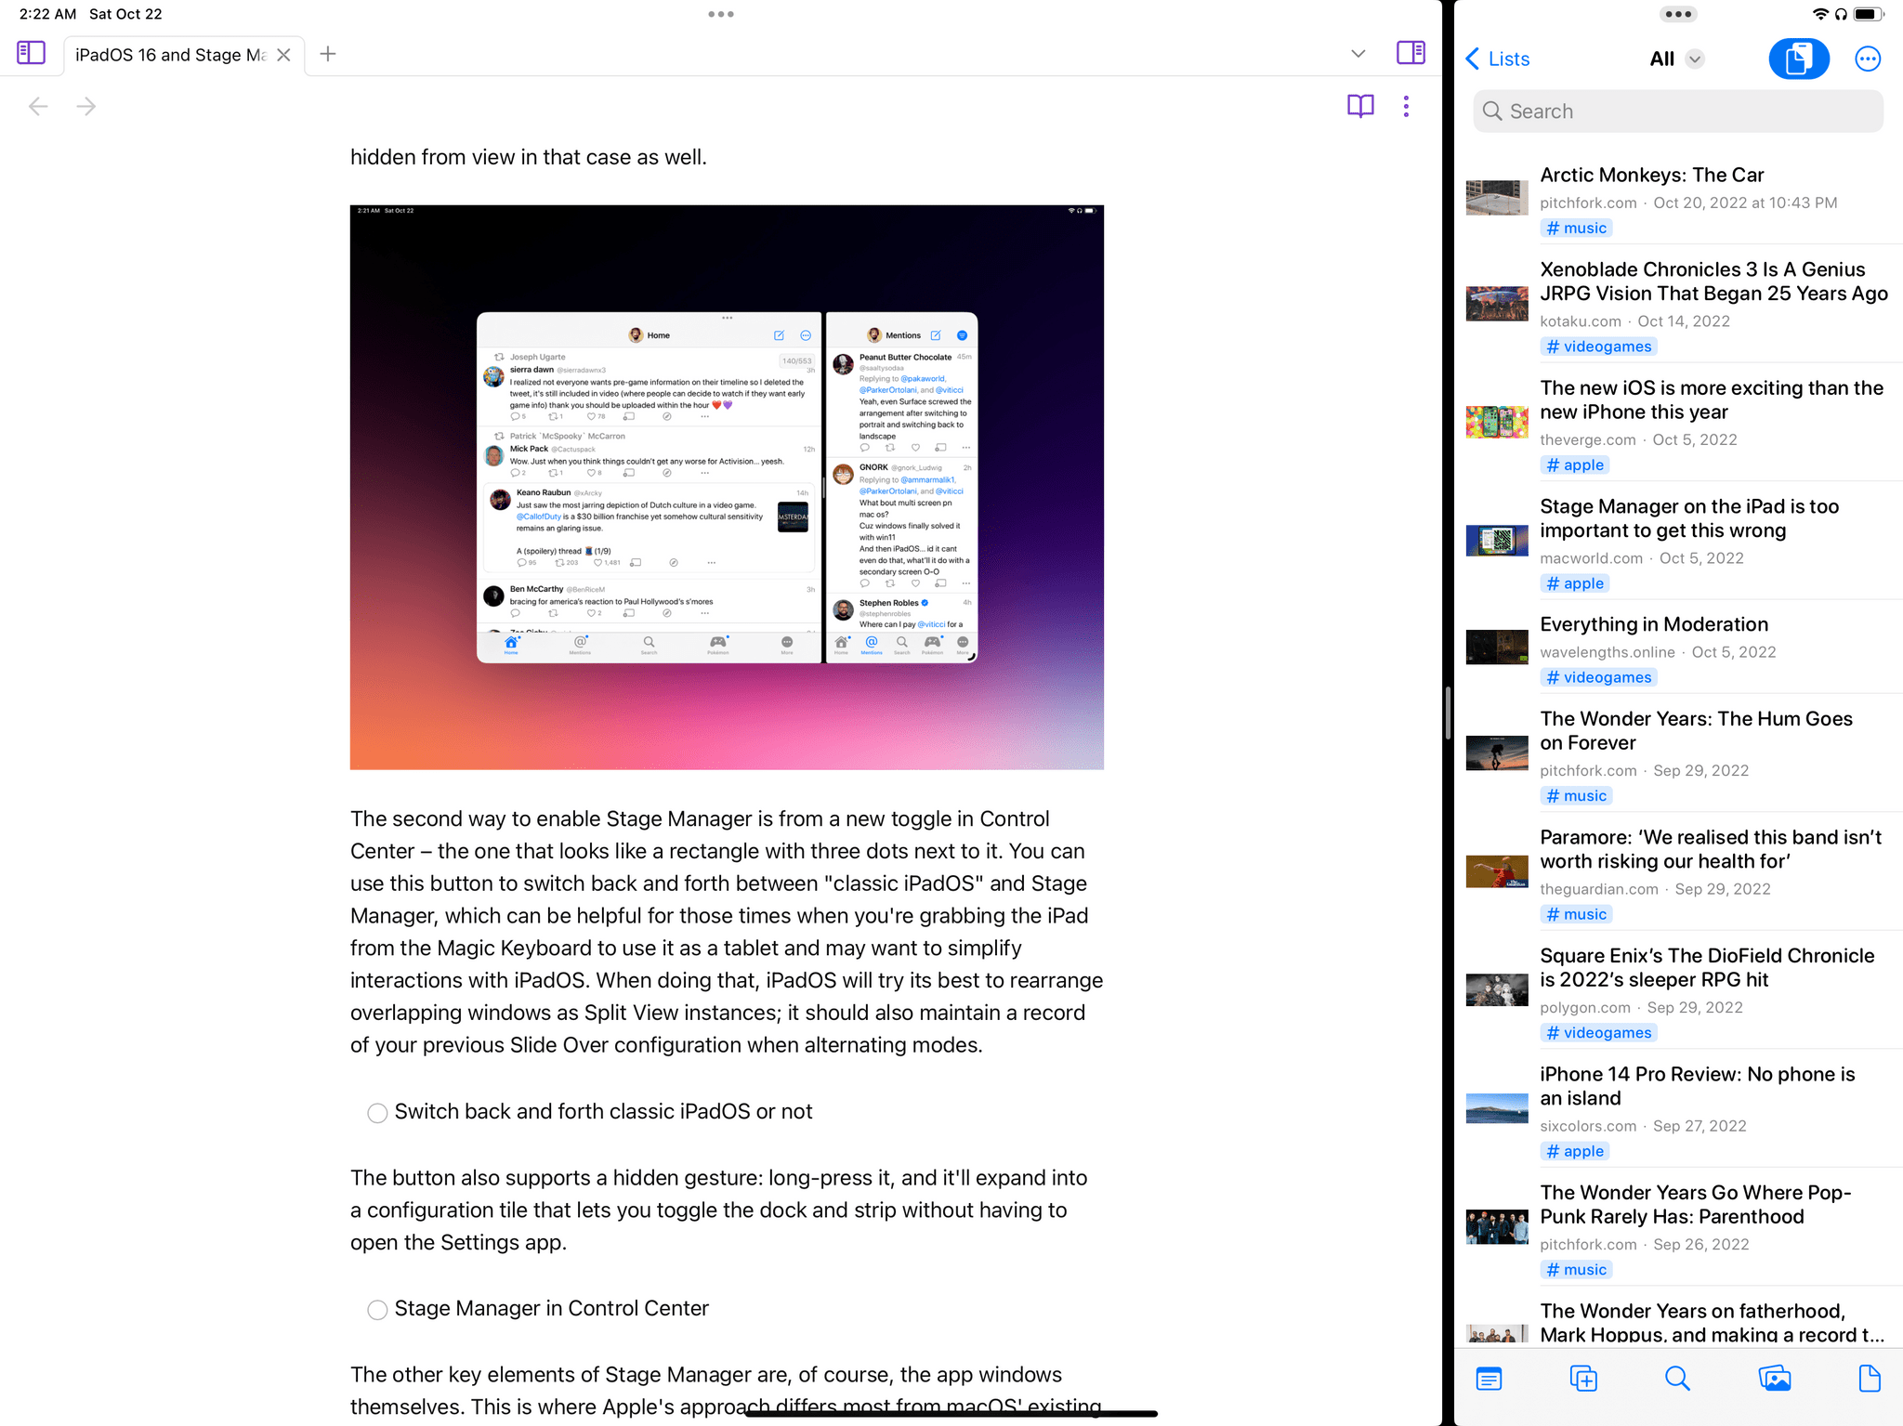Screen dimensions: 1903x1426
Task: Open the photos icon in bottom toolbar
Action: pyautogui.click(x=1774, y=1379)
